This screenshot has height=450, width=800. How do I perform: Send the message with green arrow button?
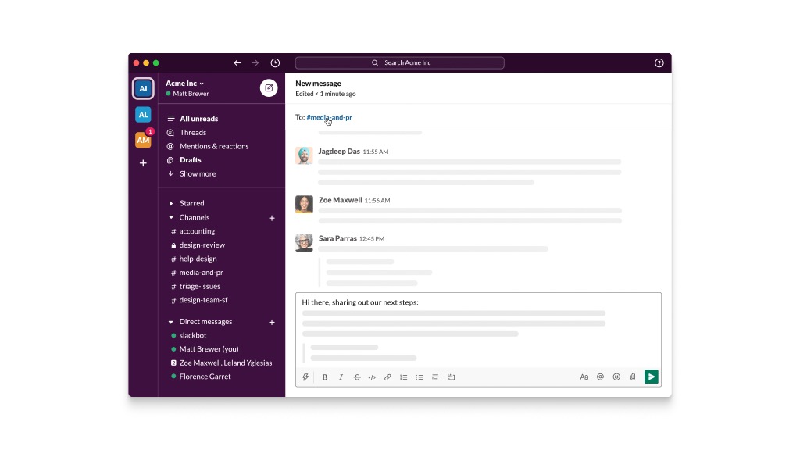[x=652, y=377]
